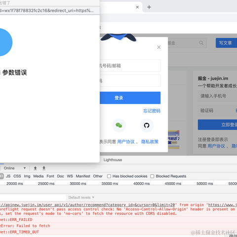The image size is (237, 237).
Task: Click the 掘金 - juejin.im heading text
Action: coord(213,79)
